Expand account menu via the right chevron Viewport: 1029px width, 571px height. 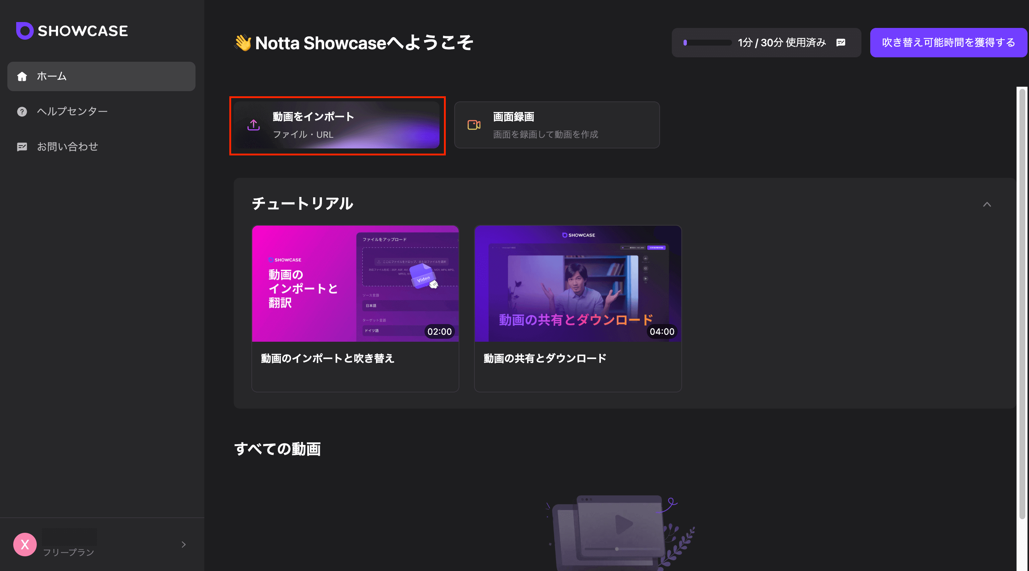184,544
